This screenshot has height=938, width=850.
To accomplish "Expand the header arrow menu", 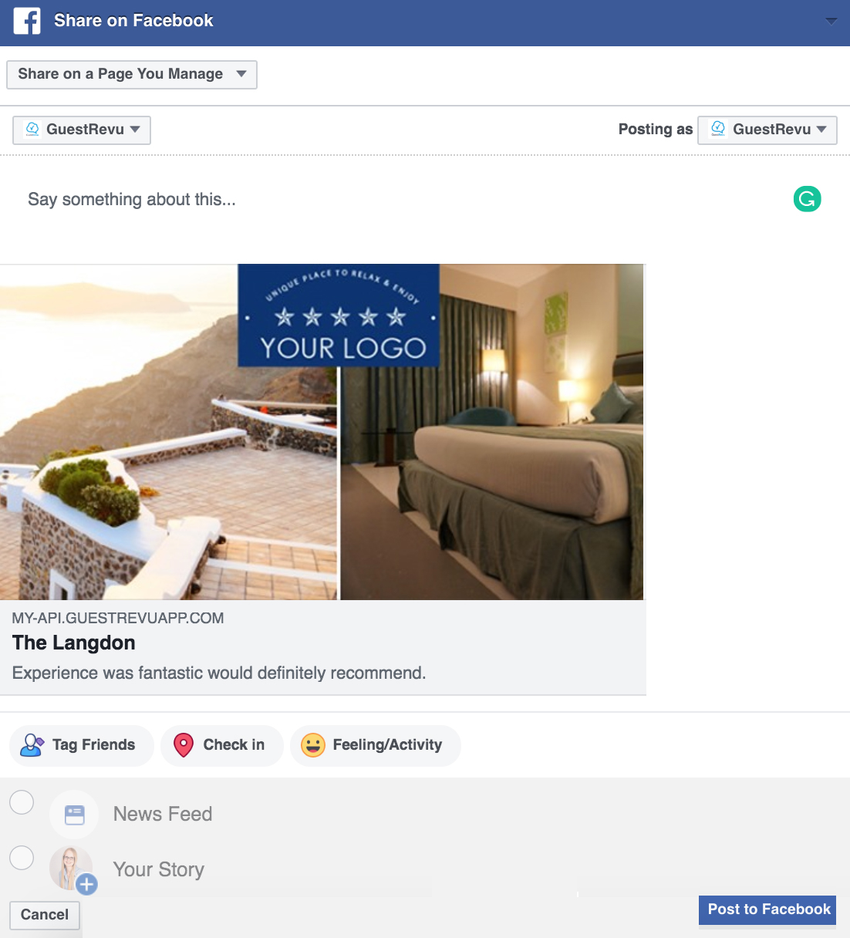I will [x=831, y=21].
